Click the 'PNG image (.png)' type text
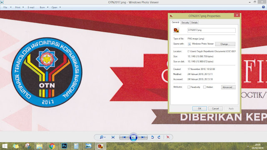The height and width of the screenshot is (150, 267). click(x=196, y=39)
